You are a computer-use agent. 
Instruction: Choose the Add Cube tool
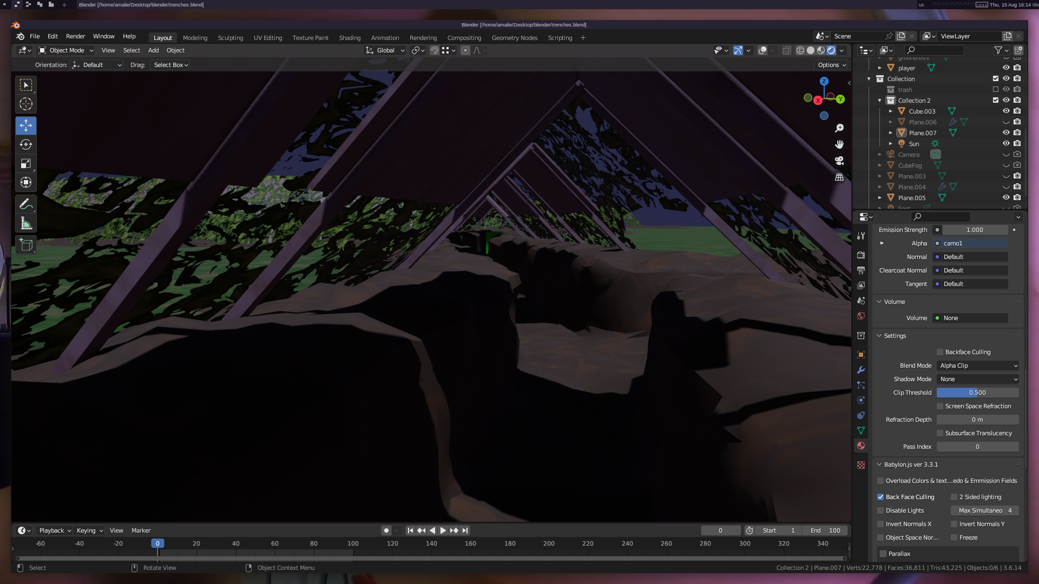[25, 245]
